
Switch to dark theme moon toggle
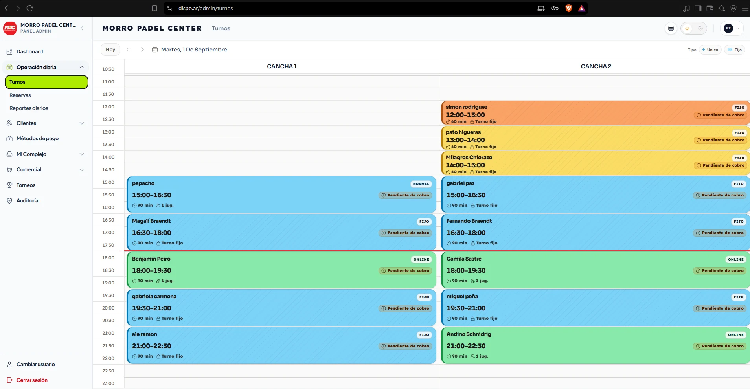700,28
